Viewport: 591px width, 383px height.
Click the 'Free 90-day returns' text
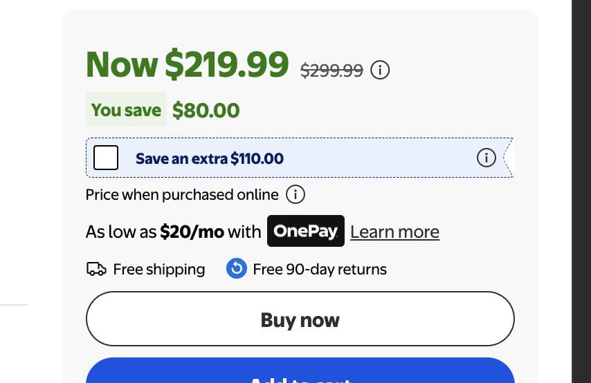[320, 270]
